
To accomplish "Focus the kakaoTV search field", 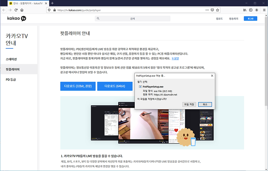I will (x=133, y=19).
